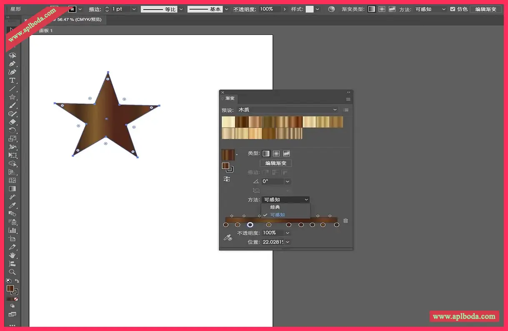Select the Type tool in toolbar
Screen dimensions: 508x331
pos(13,80)
